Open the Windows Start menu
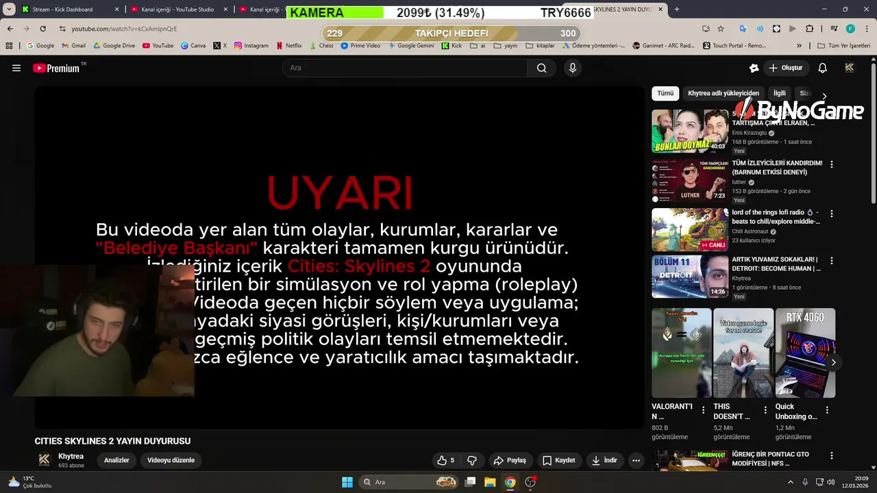Image resolution: width=877 pixels, height=493 pixels. (347, 482)
